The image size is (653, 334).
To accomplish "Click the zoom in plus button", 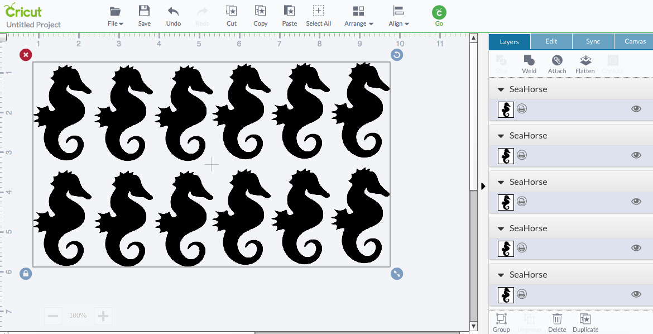I will [103, 316].
